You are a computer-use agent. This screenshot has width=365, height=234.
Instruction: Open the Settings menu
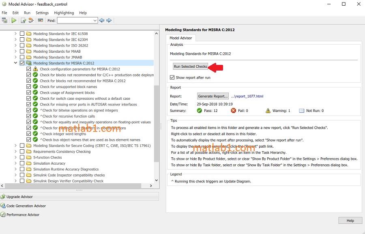[42, 13]
